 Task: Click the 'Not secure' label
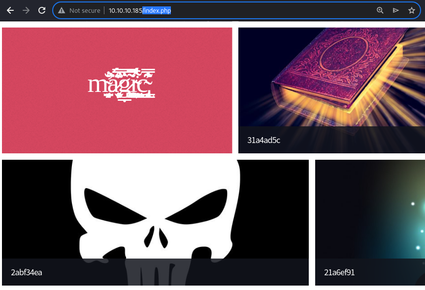pyautogui.click(x=85, y=10)
